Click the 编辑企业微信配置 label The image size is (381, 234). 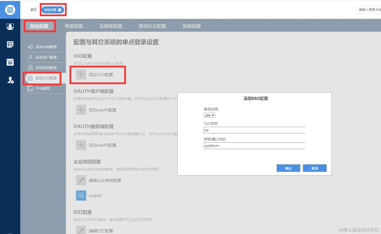click(105, 181)
